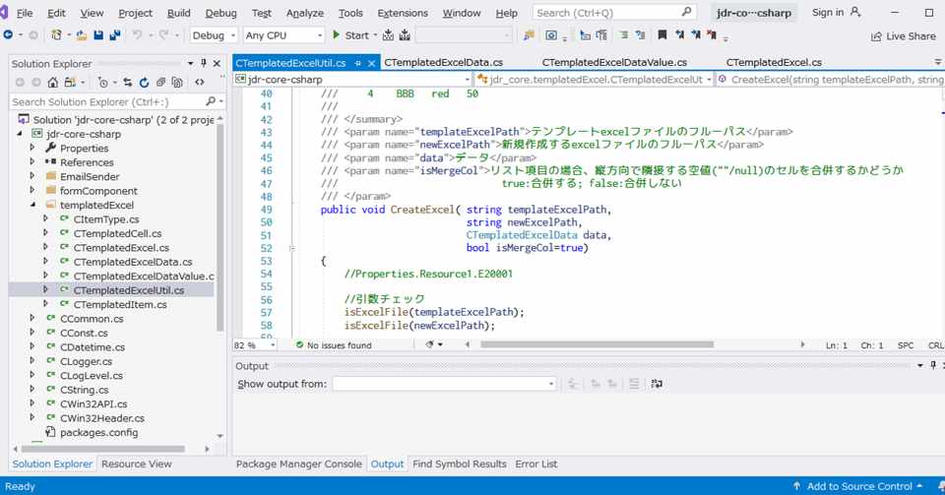Toggle auto-hide pin of Output panel

933,365
